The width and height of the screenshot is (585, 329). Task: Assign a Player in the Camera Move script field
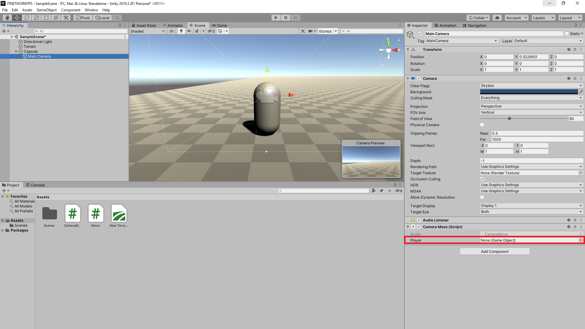click(x=530, y=240)
